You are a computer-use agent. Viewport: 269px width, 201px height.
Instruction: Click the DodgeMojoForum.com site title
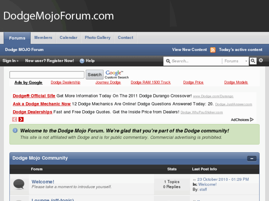coord(58,16)
